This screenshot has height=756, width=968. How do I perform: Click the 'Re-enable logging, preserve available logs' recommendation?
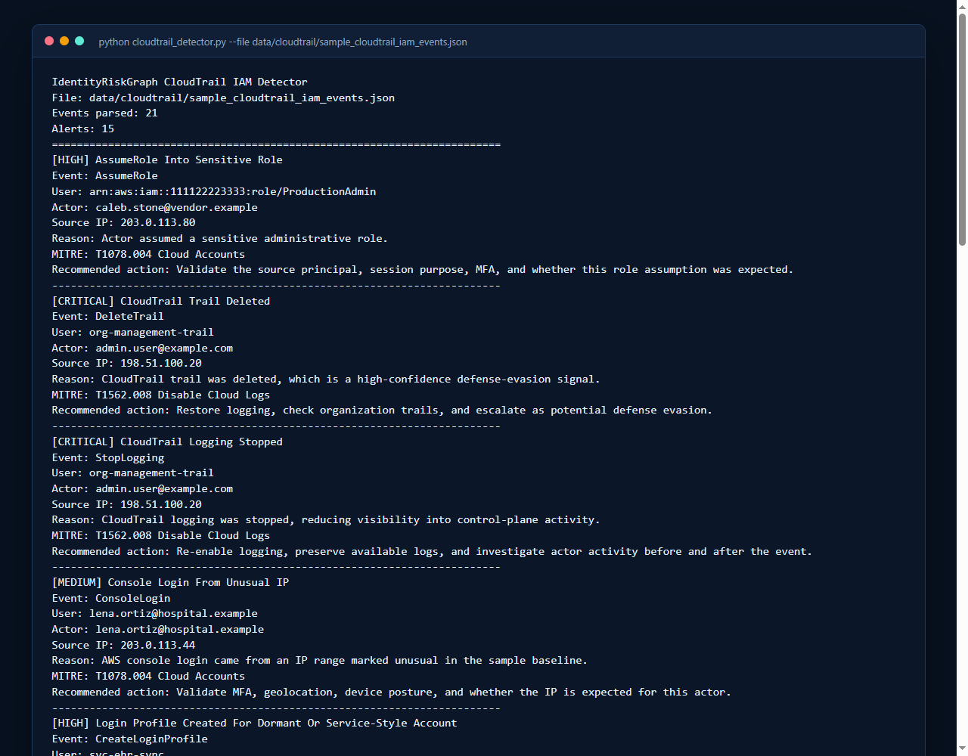click(432, 551)
